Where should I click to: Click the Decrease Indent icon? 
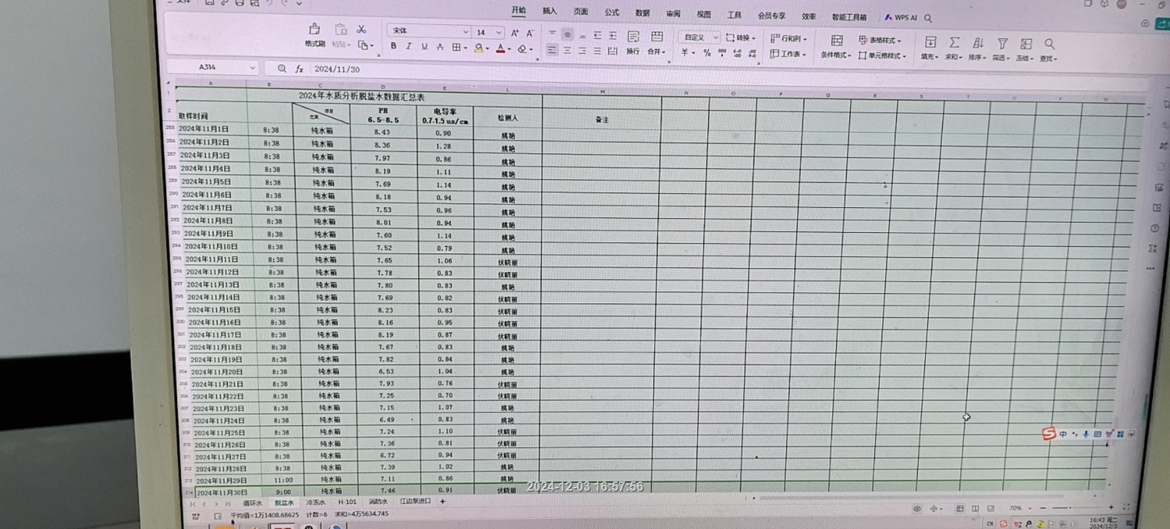click(x=597, y=35)
